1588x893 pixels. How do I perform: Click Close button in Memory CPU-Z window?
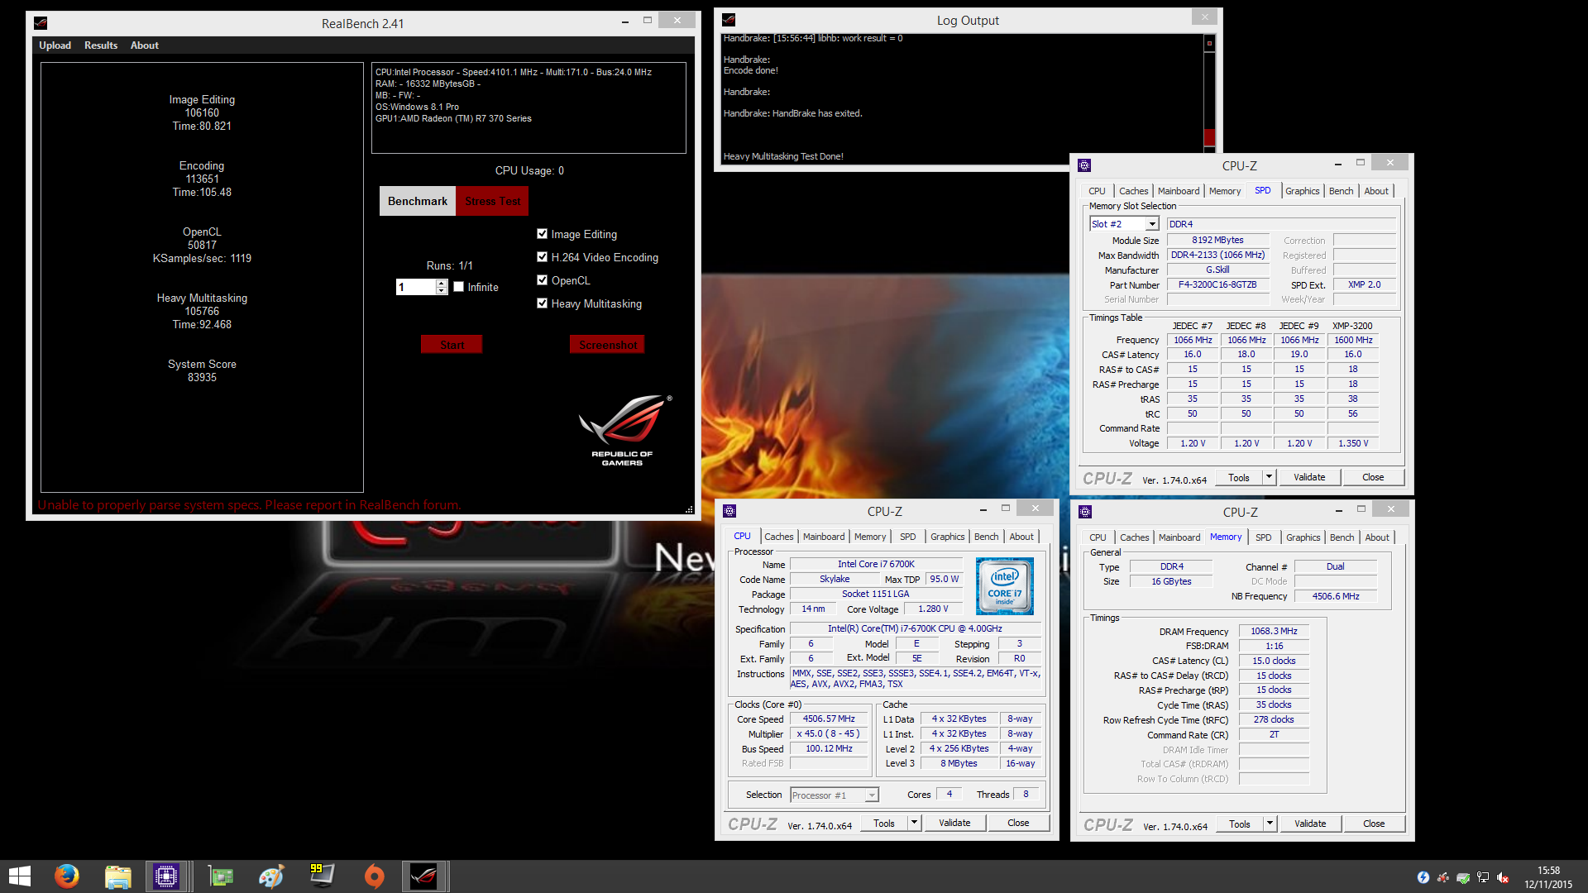pos(1374,824)
